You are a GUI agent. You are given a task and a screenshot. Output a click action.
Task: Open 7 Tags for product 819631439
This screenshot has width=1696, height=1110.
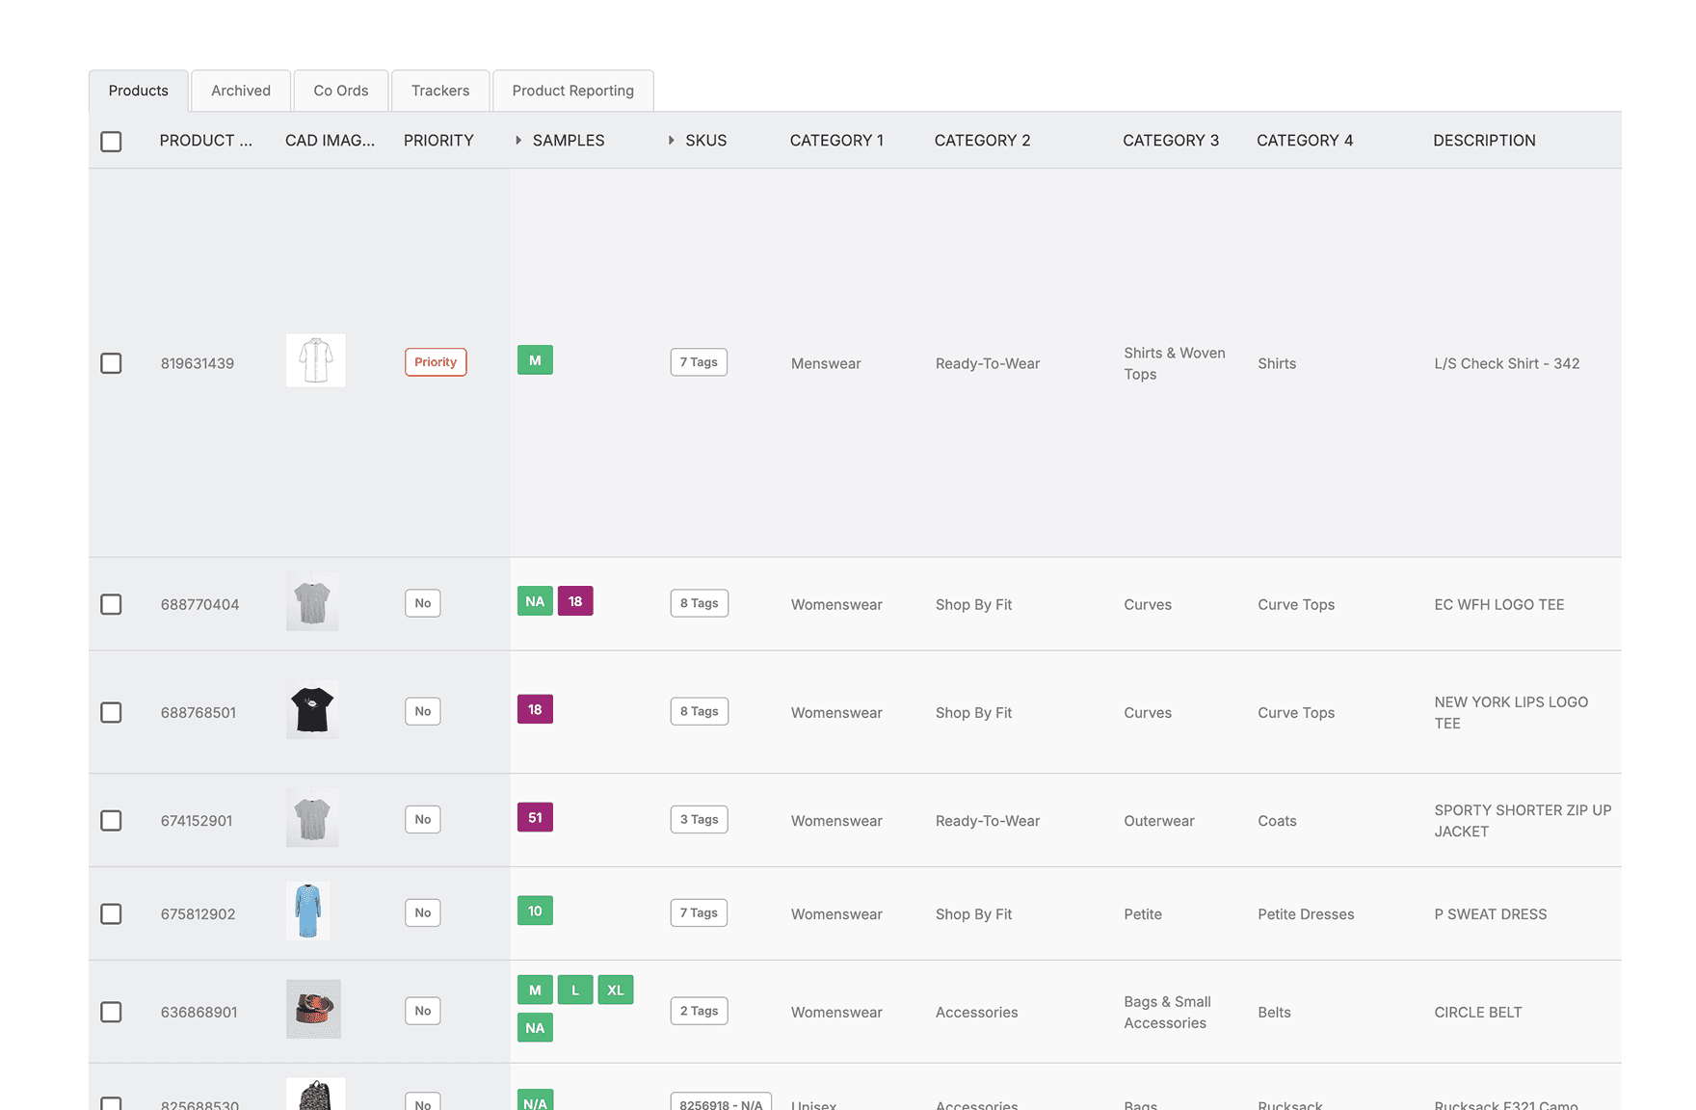[699, 362]
